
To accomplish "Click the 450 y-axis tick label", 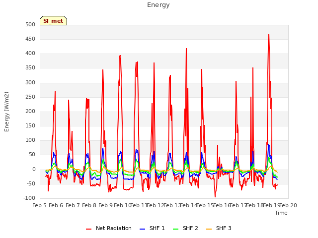I will pyautogui.click(x=30, y=39).
